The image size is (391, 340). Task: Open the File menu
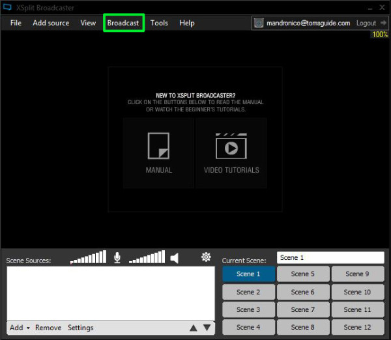(x=16, y=23)
